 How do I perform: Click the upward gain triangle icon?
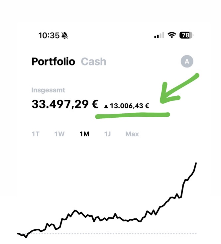coord(106,106)
